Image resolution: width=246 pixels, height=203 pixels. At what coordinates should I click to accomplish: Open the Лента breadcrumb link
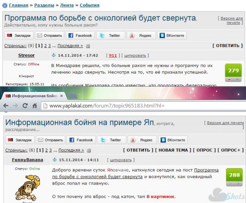[x=67, y=5]
